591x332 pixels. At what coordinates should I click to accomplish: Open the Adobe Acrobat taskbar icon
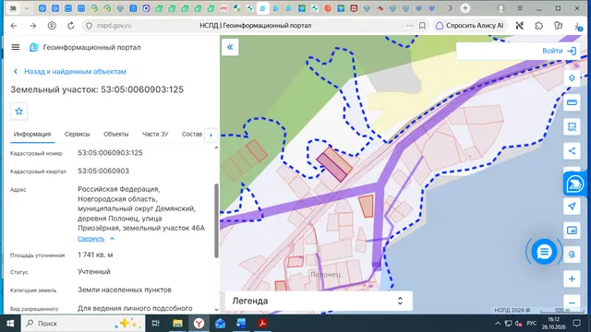click(262, 324)
